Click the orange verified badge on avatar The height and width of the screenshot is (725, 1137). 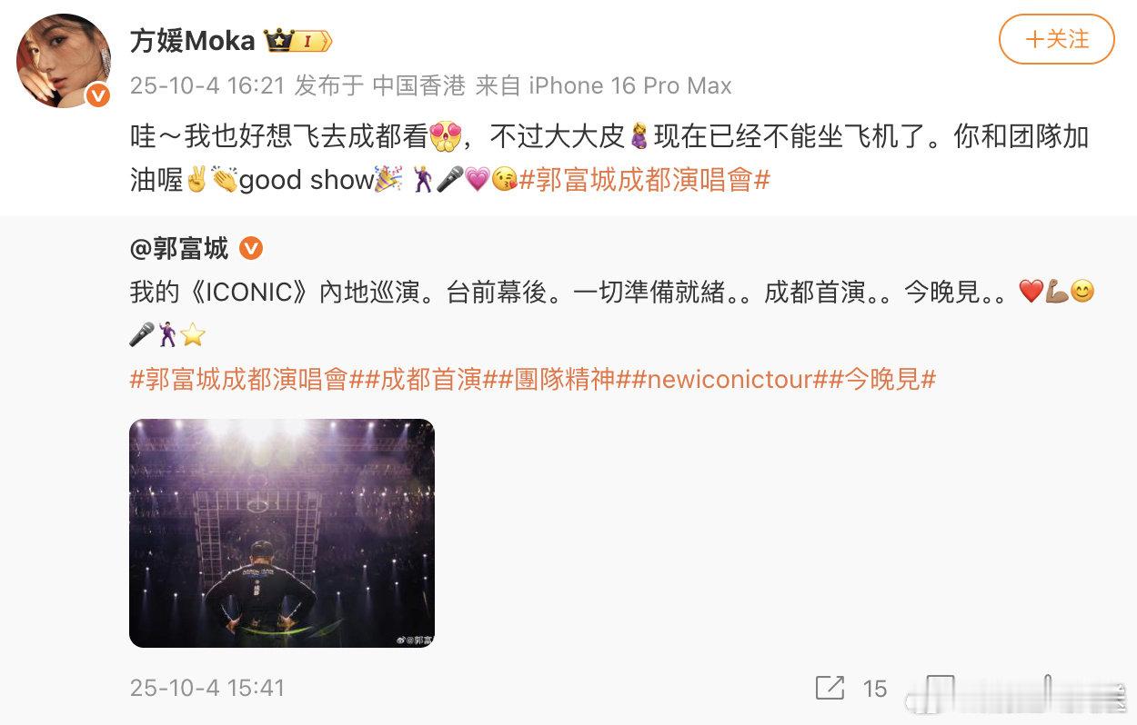tap(98, 96)
